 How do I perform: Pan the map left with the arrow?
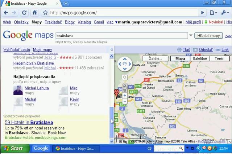[120, 64]
